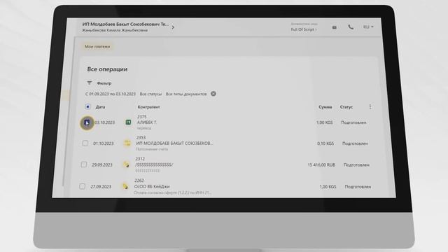
Task: Click the Контрагент column header
Action: pyautogui.click(x=148, y=107)
